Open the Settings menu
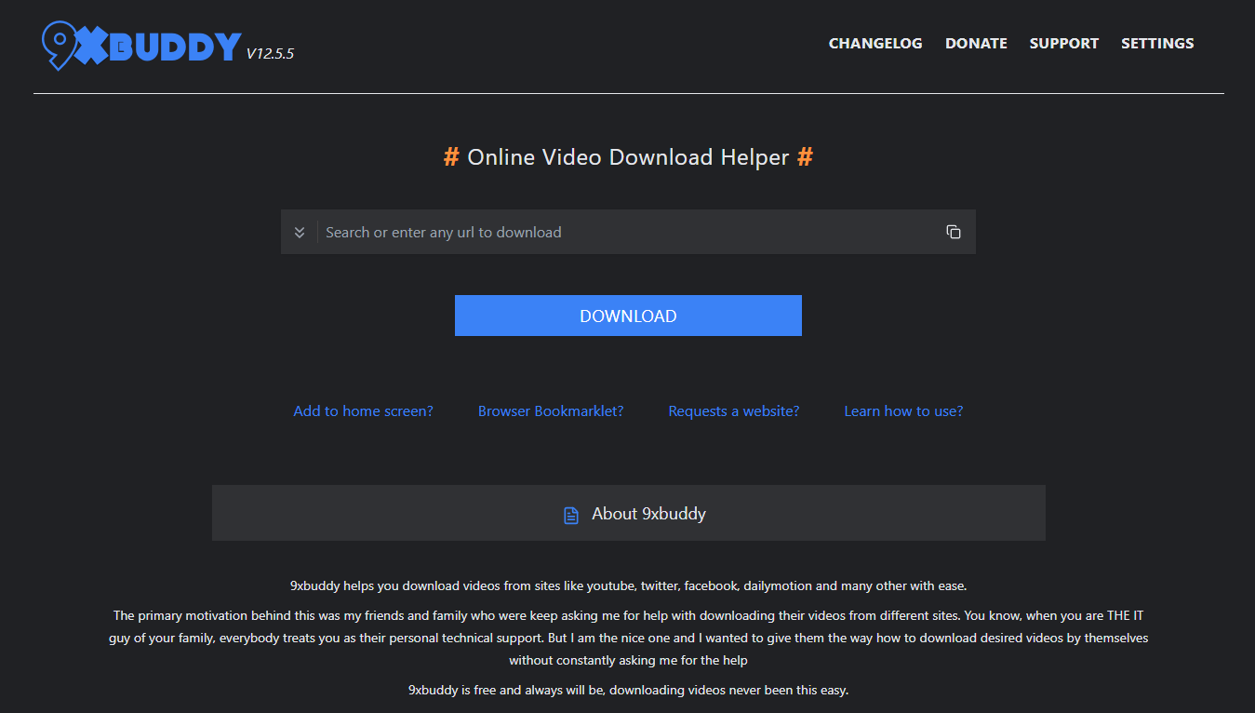Screen dimensions: 1255x713 click(x=1157, y=44)
